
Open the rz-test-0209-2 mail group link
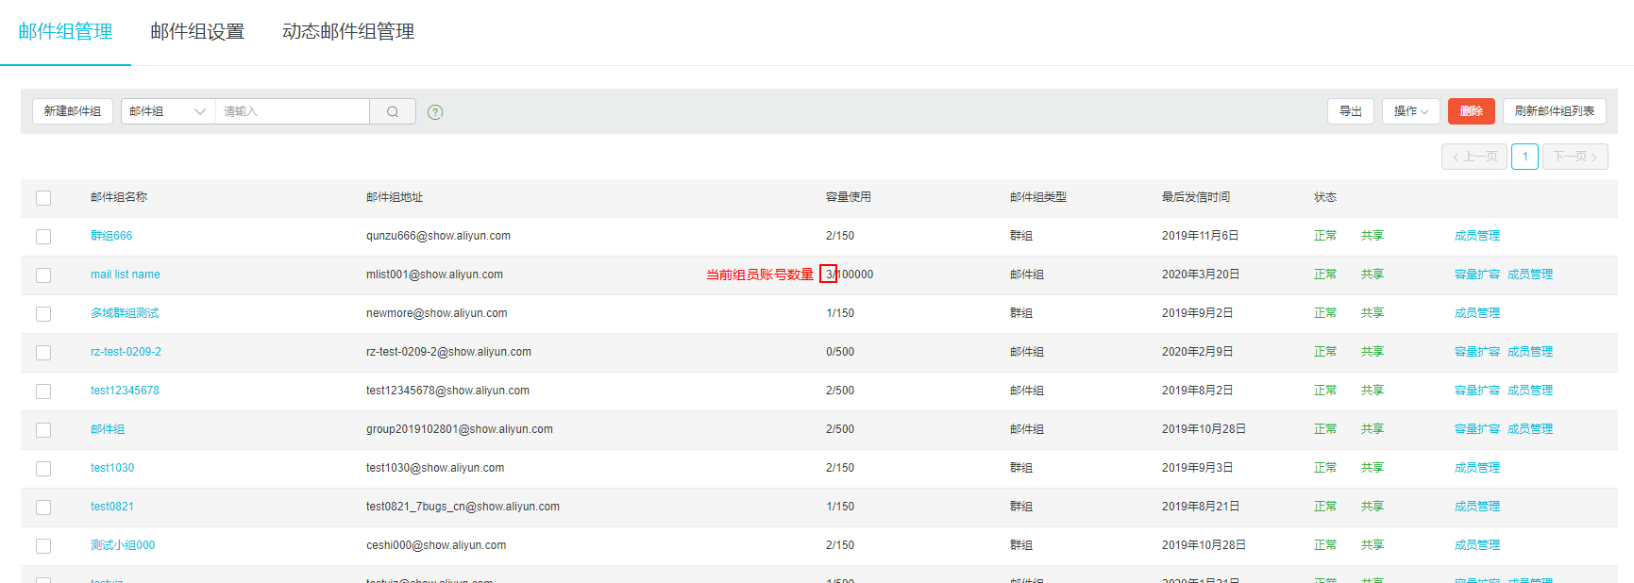[x=126, y=352]
